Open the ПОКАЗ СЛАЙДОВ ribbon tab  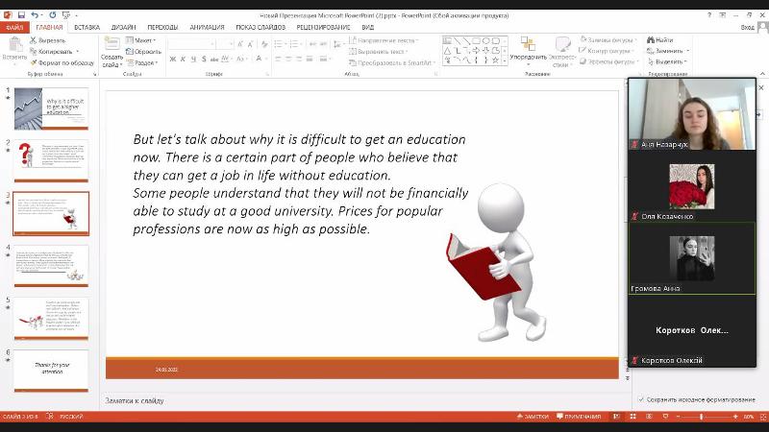(260, 28)
